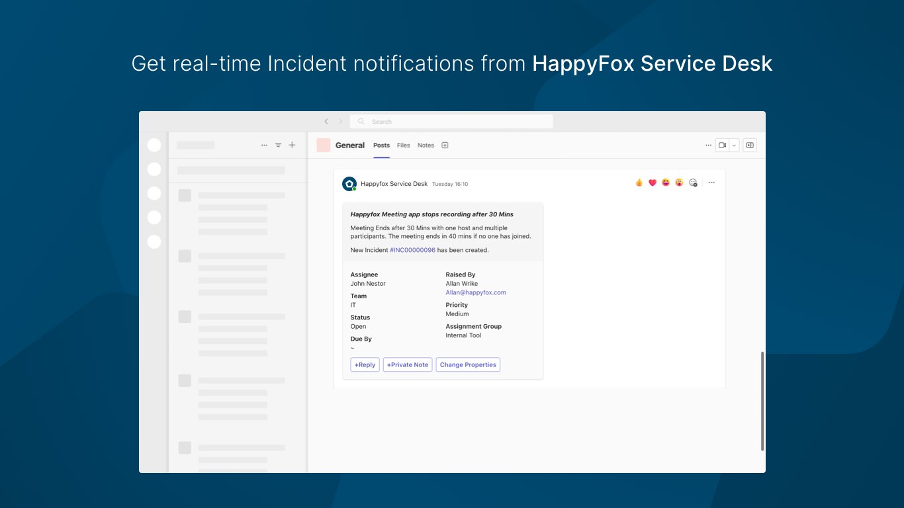The width and height of the screenshot is (904, 508).
Task: Click the Due By label
Action: [361, 339]
